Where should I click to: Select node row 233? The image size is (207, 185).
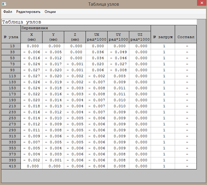[x=11, y=112]
